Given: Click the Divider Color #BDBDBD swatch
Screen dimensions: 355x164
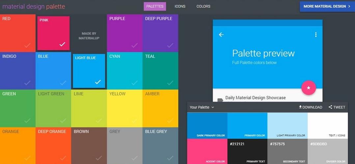Looking at the screenshot, I should coord(328,151).
